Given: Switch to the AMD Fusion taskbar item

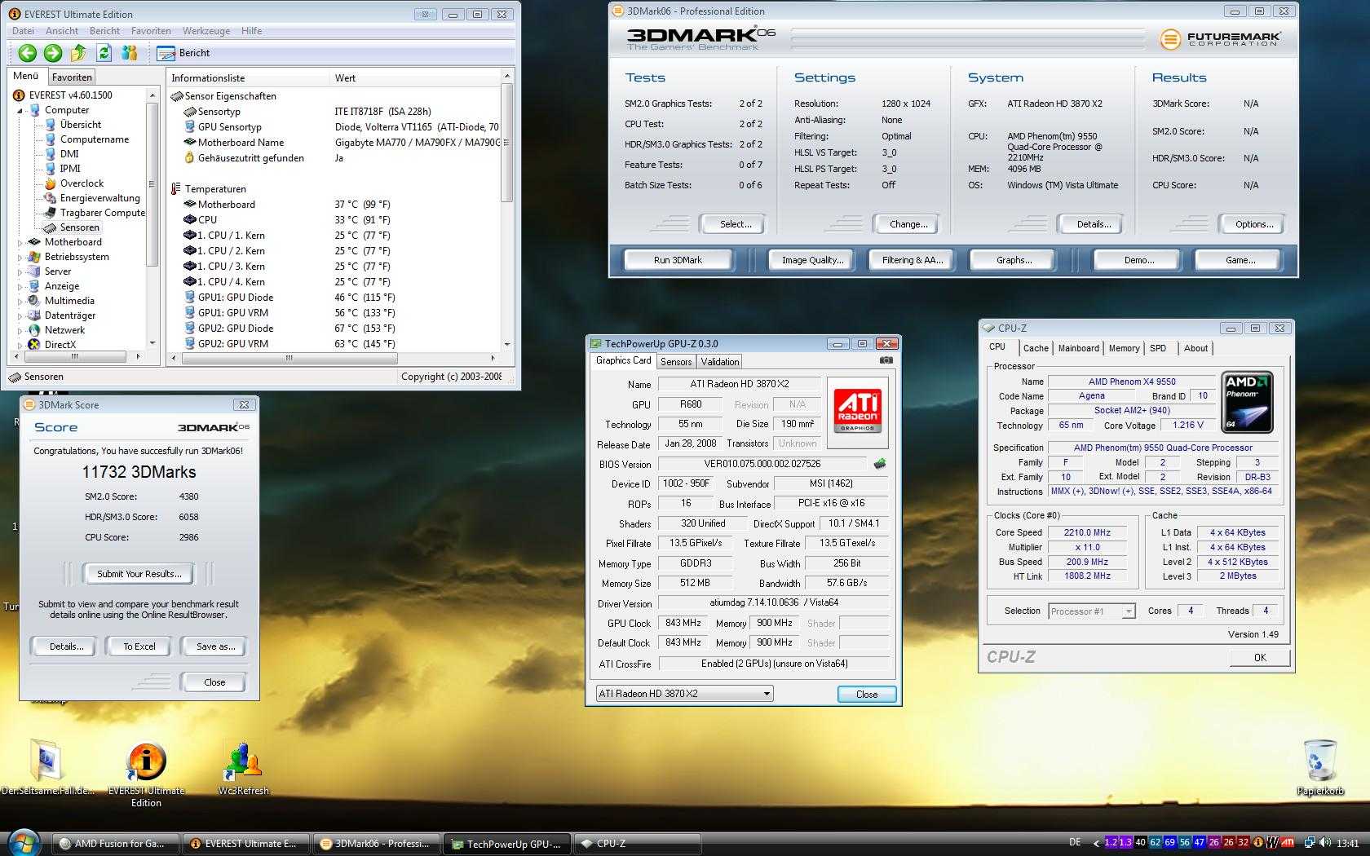Looking at the screenshot, I should pyautogui.click(x=114, y=844).
